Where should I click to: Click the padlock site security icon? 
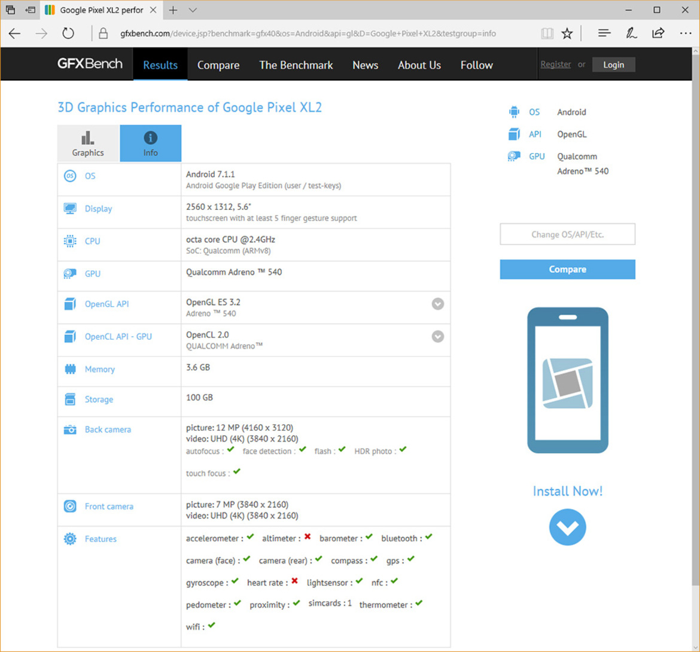pyautogui.click(x=103, y=33)
